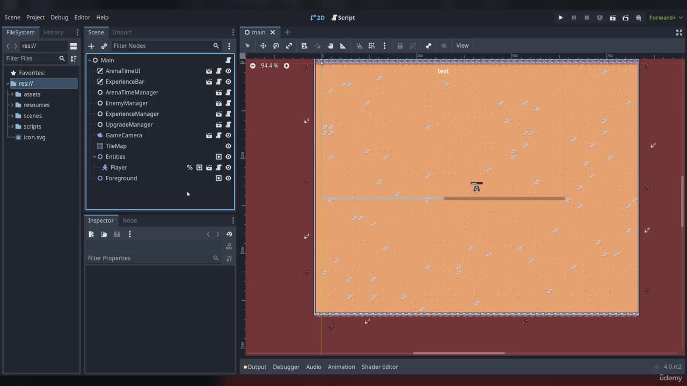The image size is (687, 386).
Task: Open Inspector history clock icon
Action: click(x=229, y=234)
